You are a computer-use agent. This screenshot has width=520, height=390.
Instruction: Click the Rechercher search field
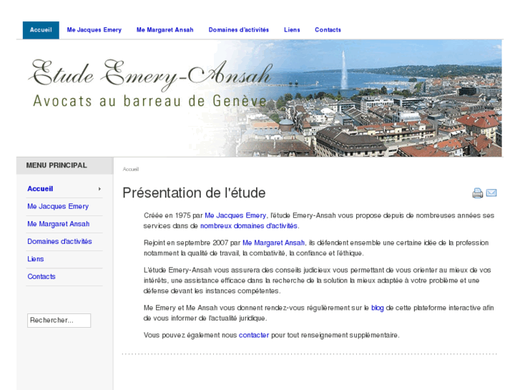click(x=59, y=321)
